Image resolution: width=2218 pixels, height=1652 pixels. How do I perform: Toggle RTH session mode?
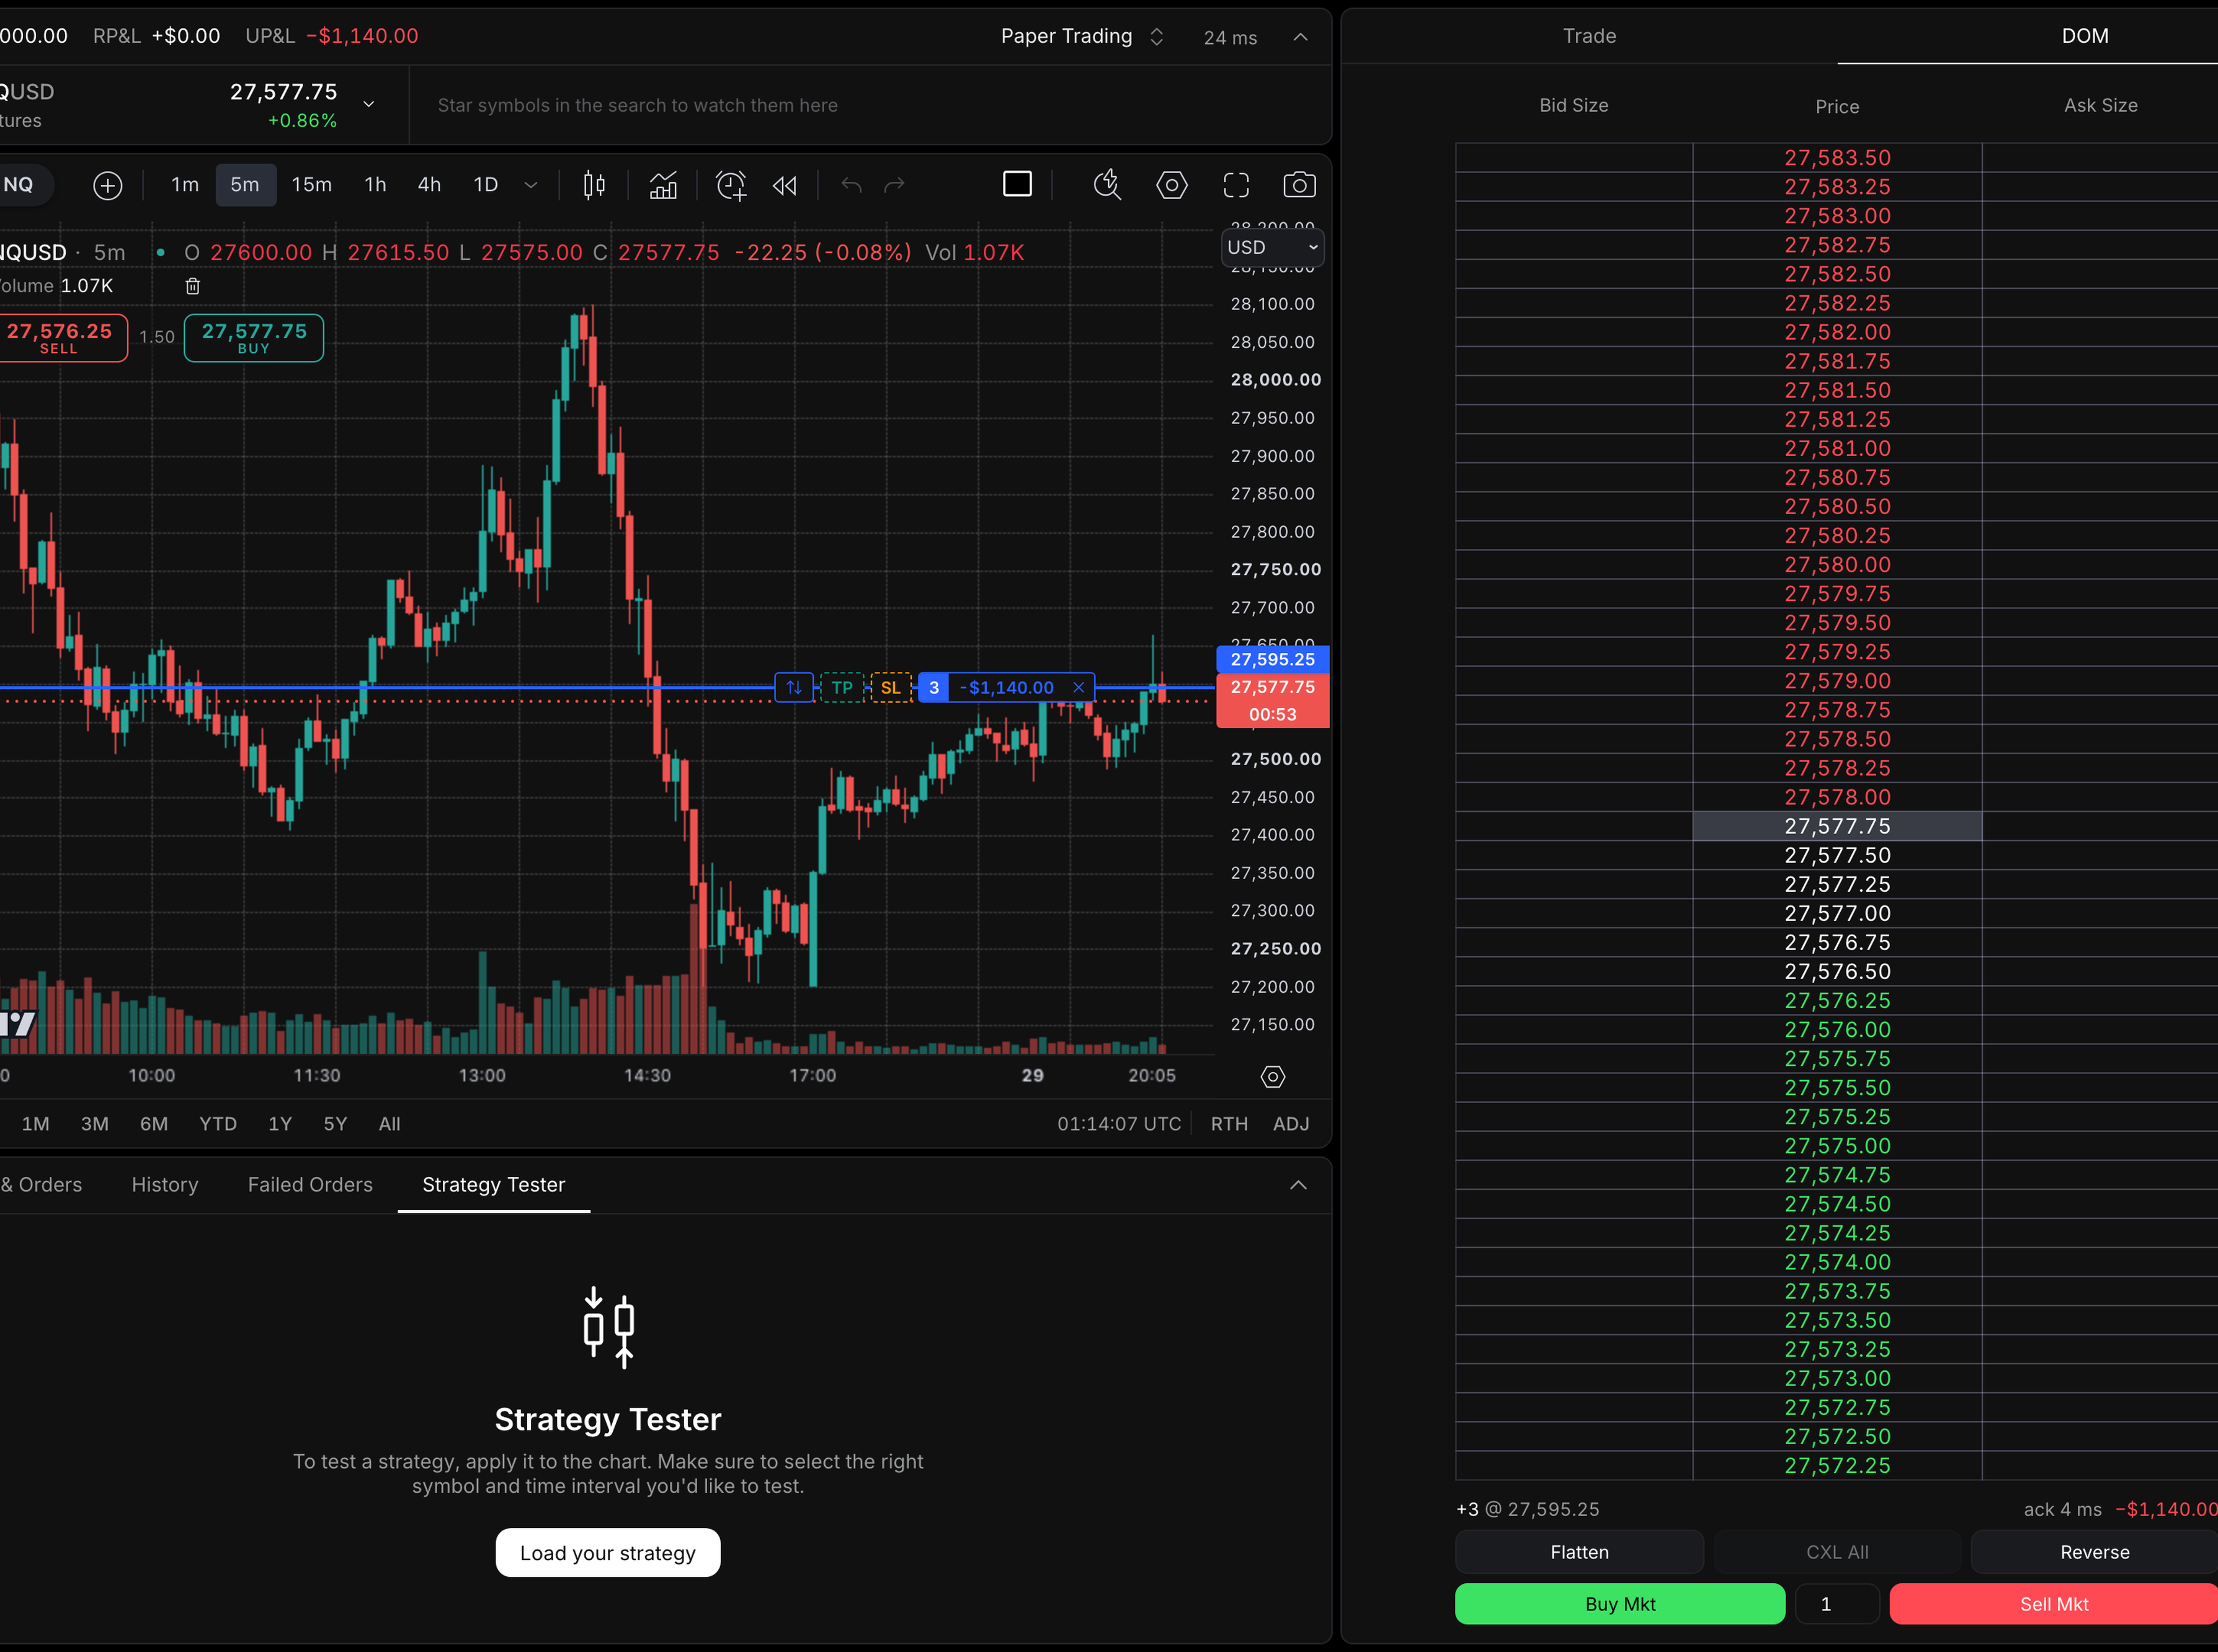[1229, 1124]
